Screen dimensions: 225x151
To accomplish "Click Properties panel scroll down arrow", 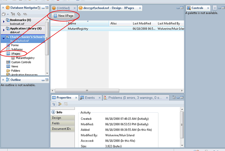I will point(182,145).
